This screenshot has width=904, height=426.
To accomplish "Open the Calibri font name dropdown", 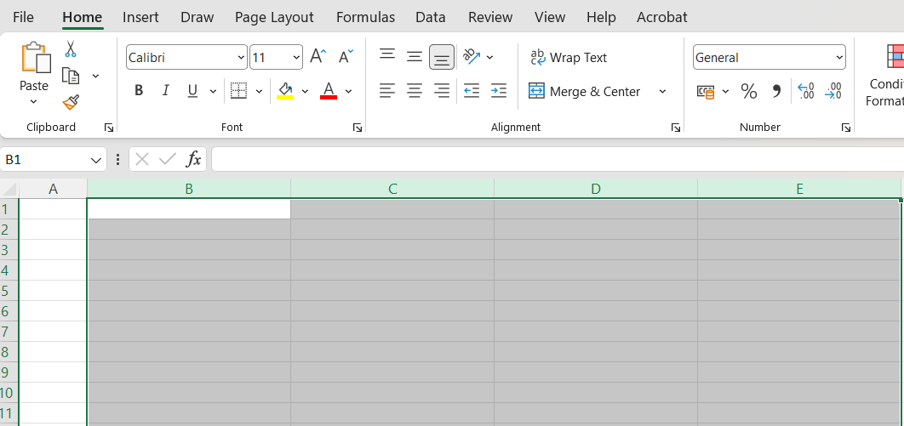I will click(241, 58).
